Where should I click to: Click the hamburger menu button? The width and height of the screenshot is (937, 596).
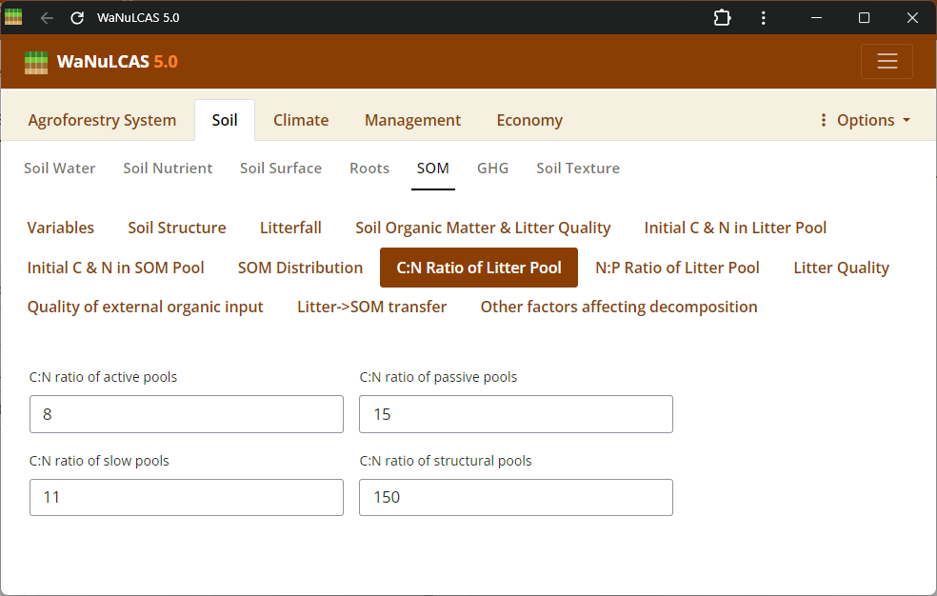(x=887, y=62)
